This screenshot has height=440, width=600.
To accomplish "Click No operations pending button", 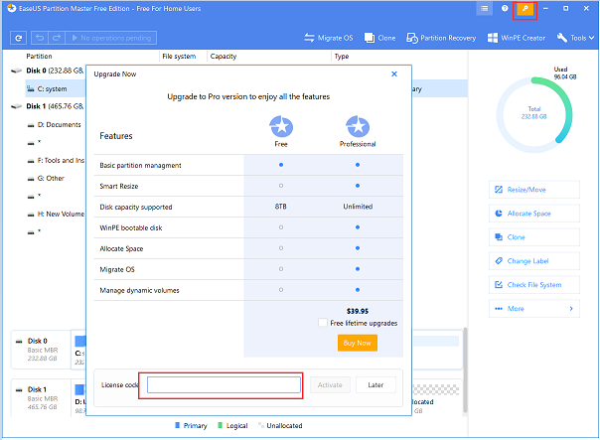I will coord(111,38).
